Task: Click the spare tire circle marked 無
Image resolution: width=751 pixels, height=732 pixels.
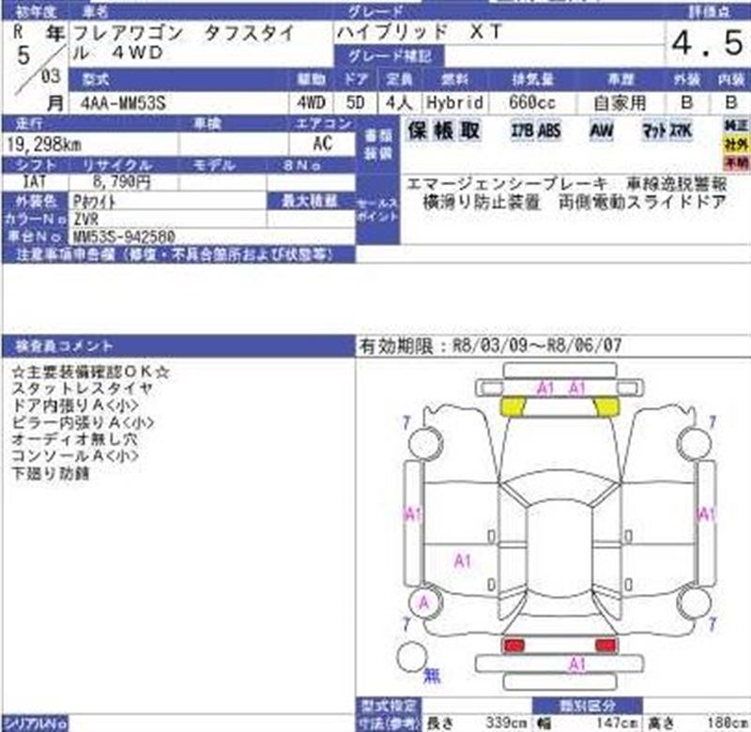Action: tap(412, 657)
